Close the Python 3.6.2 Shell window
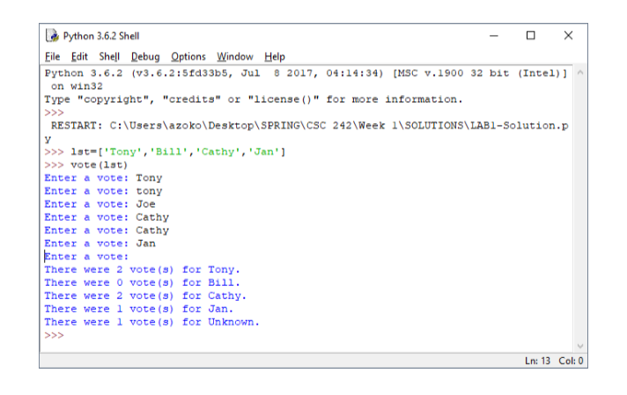 click(568, 35)
